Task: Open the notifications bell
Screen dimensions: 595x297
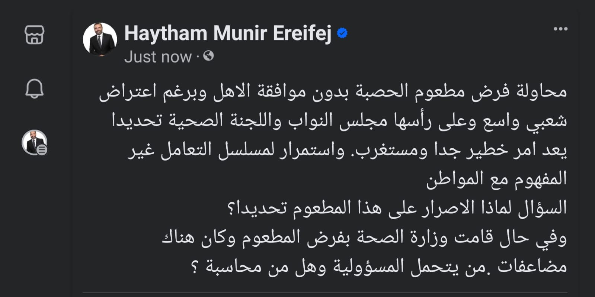Action: [34, 89]
